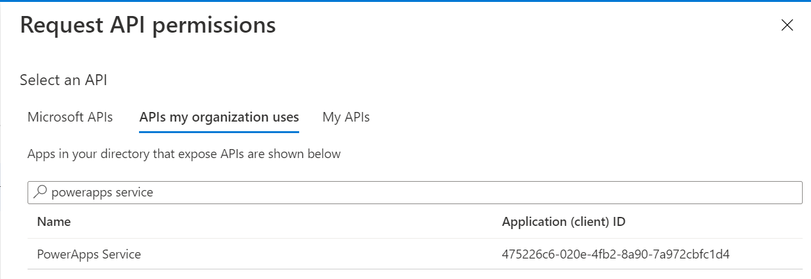This screenshot has height=279, width=811.
Task: Select the APIs my organization uses tab
Action: tap(219, 117)
